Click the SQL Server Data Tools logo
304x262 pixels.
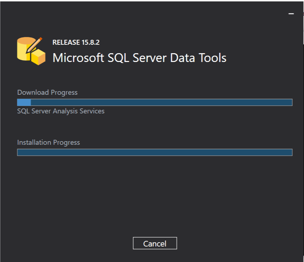point(31,51)
